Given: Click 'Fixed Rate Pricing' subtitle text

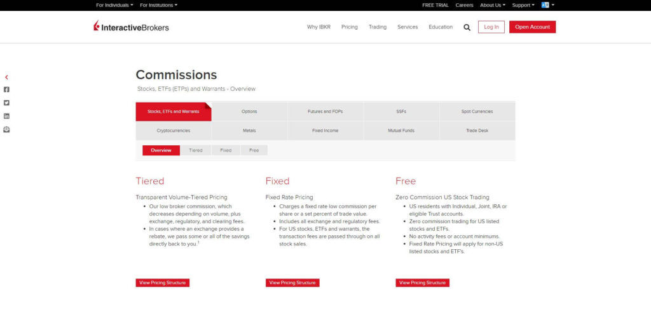Looking at the screenshot, I should 289,197.
